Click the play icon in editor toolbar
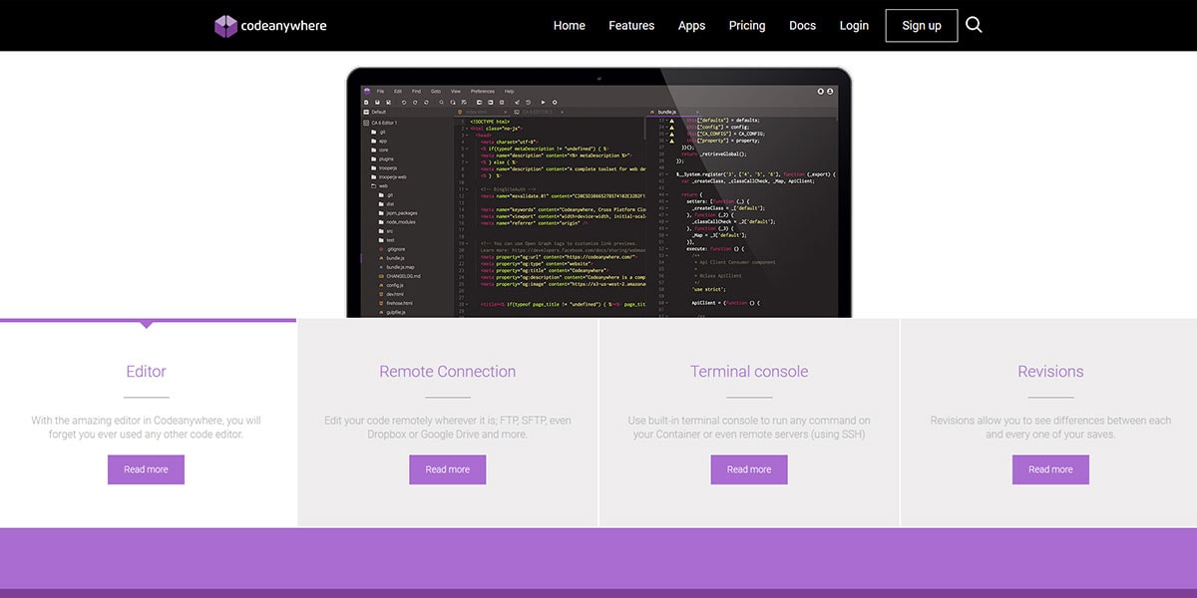The width and height of the screenshot is (1197, 598). pyautogui.click(x=543, y=102)
